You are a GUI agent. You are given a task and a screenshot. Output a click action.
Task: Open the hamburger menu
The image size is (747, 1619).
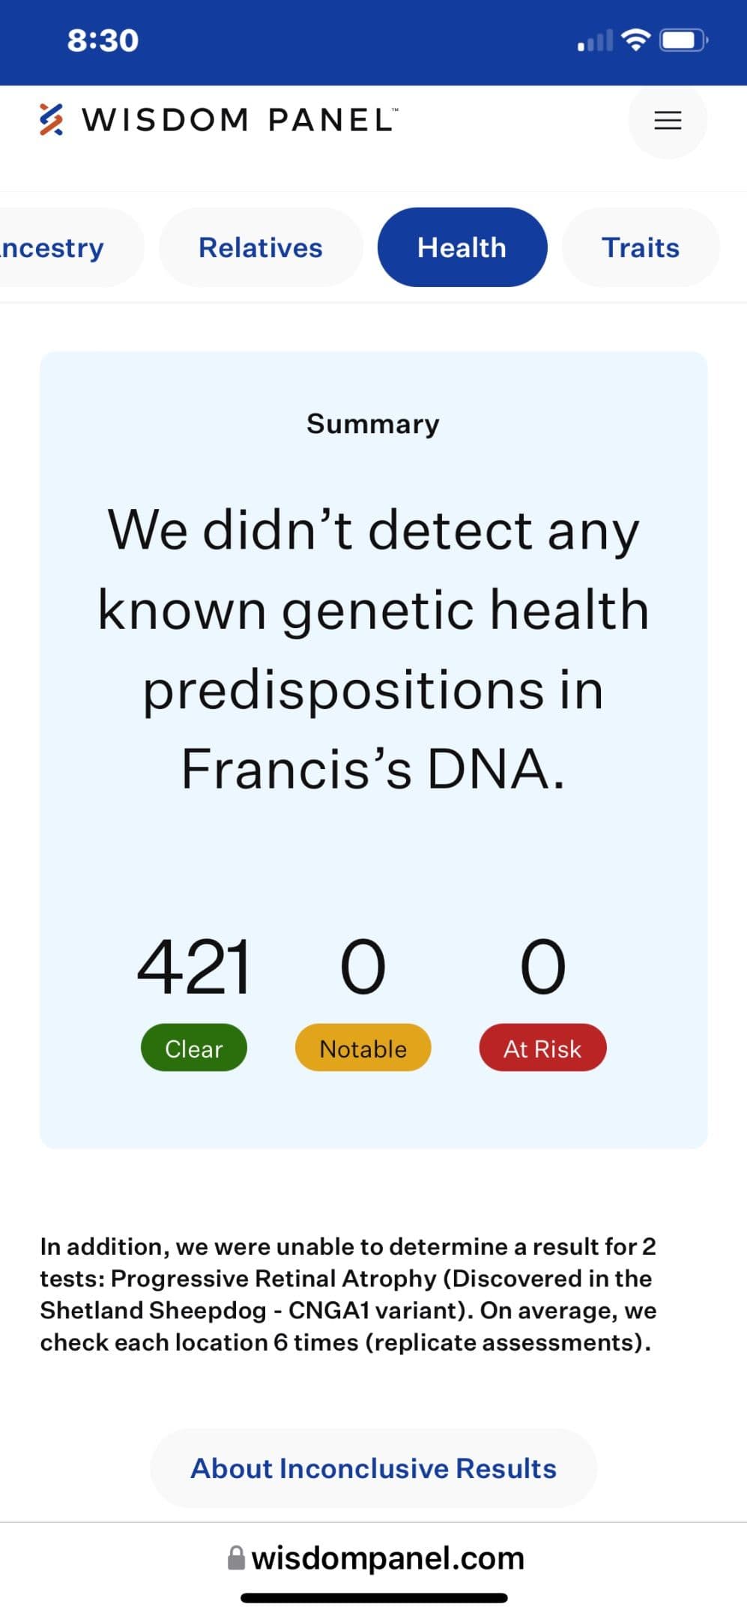[668, 120]
